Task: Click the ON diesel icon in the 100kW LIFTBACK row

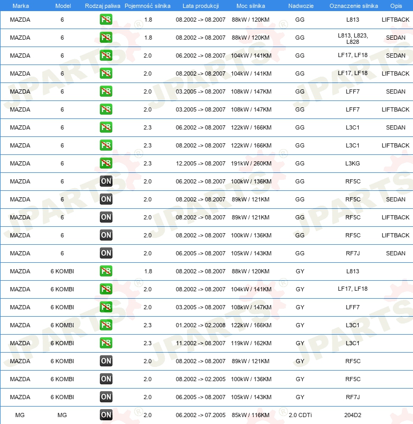Action: pyautogui.click(x=106, y=235)
